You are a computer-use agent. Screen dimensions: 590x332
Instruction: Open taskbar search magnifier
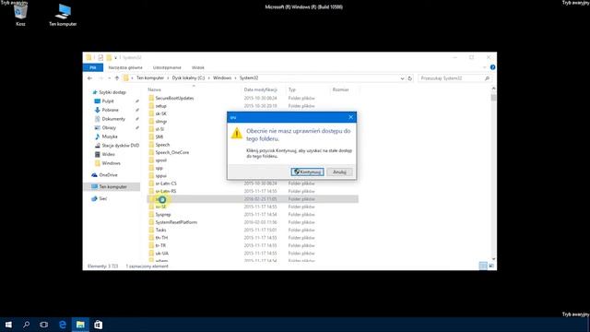(27, 325)
